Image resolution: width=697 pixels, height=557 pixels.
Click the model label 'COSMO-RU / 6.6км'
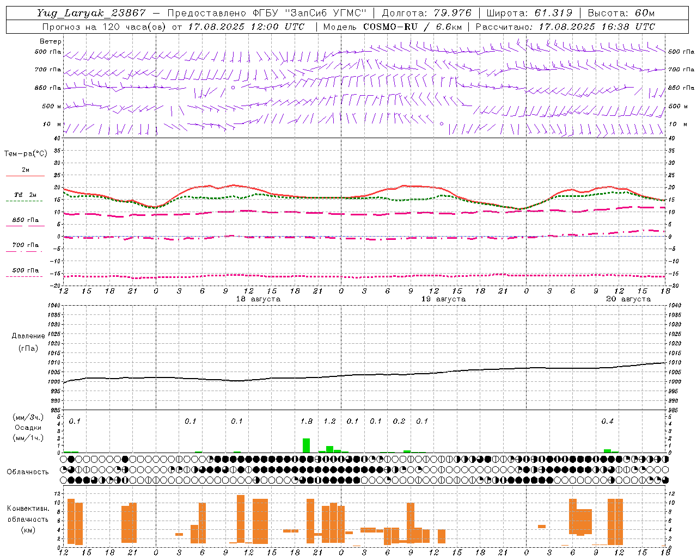(413, 27)
